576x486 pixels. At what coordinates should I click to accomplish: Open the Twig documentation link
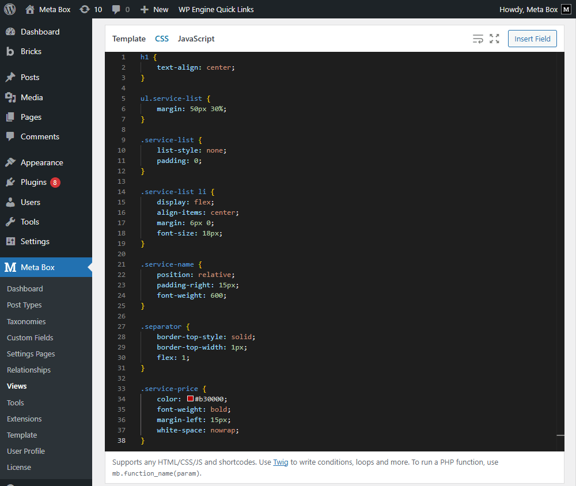tap(281, 462)
